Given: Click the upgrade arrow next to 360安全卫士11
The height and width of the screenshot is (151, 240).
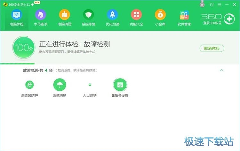Looking at the screenshot, I should (32, 4).
